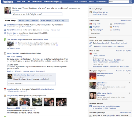Click toss overboard link

point(125,113)
